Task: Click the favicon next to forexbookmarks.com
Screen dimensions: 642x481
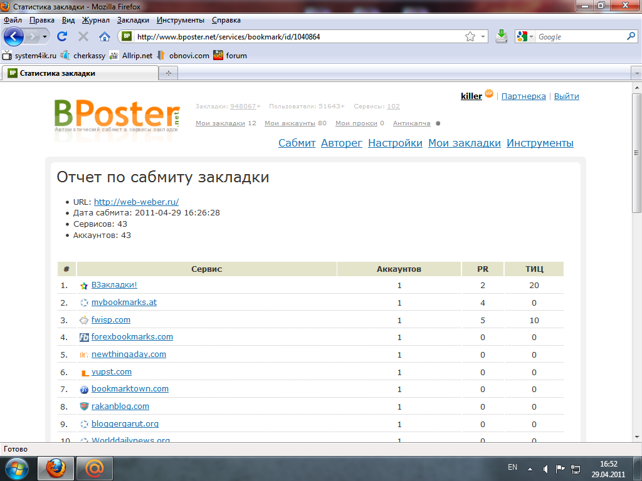Action: (x=84, y=338)
